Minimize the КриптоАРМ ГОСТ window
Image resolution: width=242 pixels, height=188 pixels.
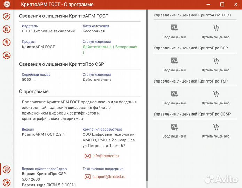208,4
